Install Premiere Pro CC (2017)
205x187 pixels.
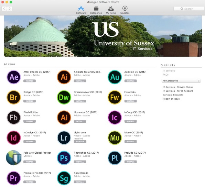coord(30,182)
